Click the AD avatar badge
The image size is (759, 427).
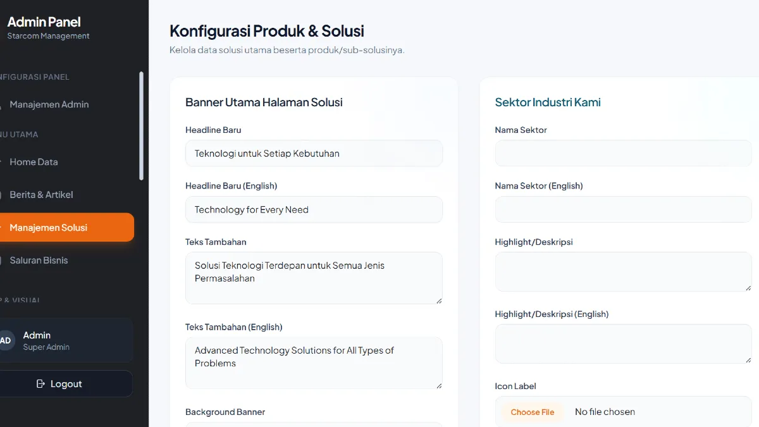(5, 340)
